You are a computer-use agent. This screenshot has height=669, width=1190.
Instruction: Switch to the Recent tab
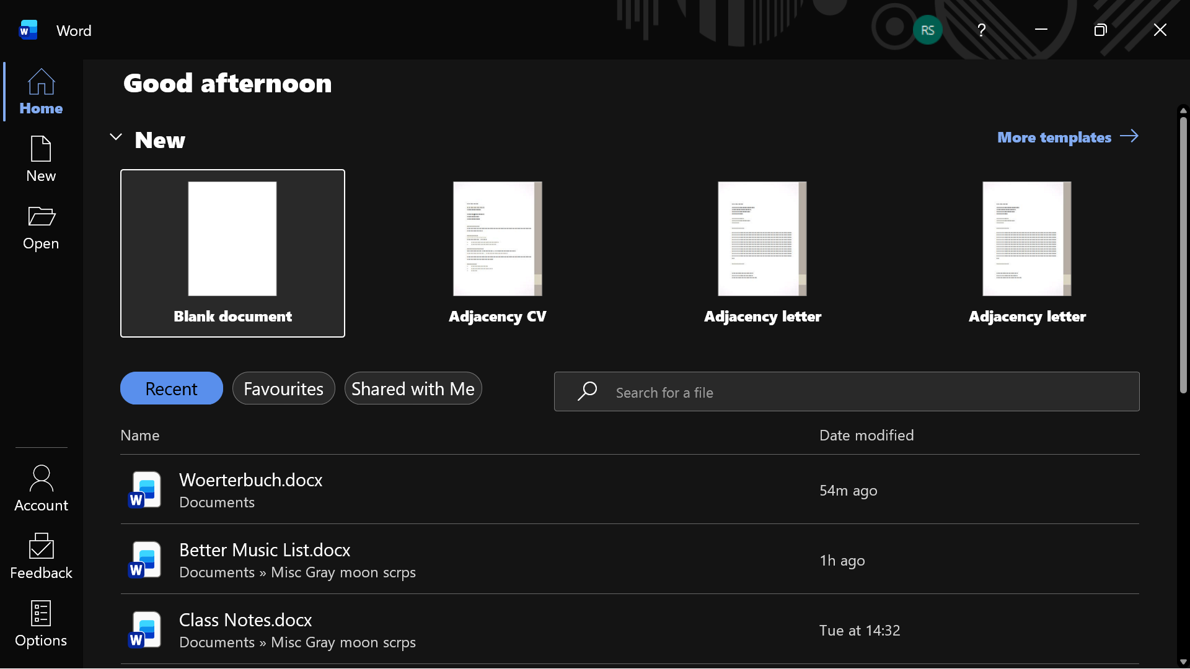coord(171,388)
